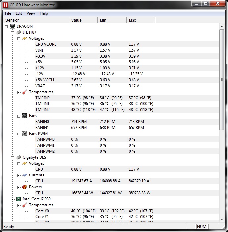Select the +5V row
This screenshot has width=228, height=232.
click(x=127, y=62)
